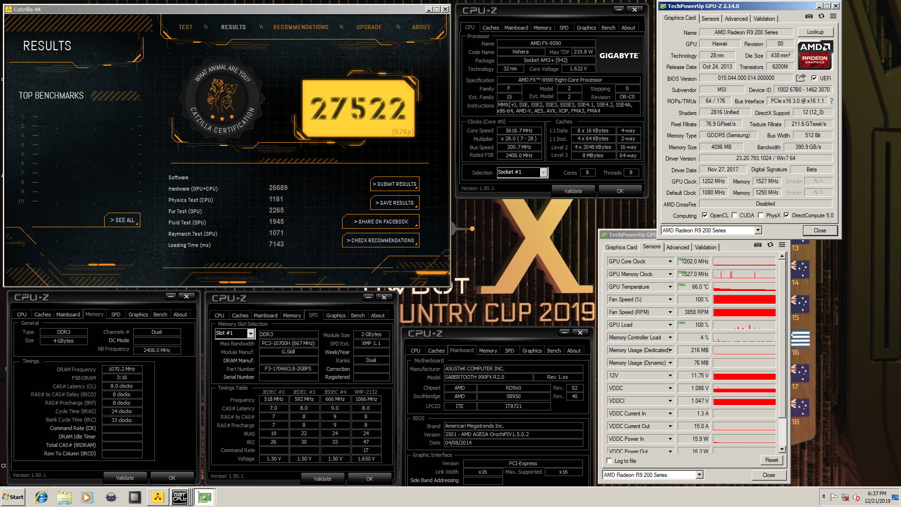Open Catzilla UPGRADE tab
This screenshot has width=901, height=507.
point(369,27)
